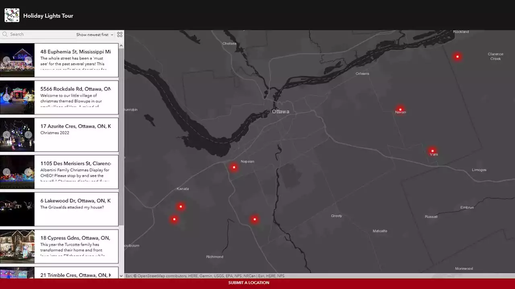Click the 'Greely' label on the map
Viewport: 515px width, 289px height.
[336, 216]
